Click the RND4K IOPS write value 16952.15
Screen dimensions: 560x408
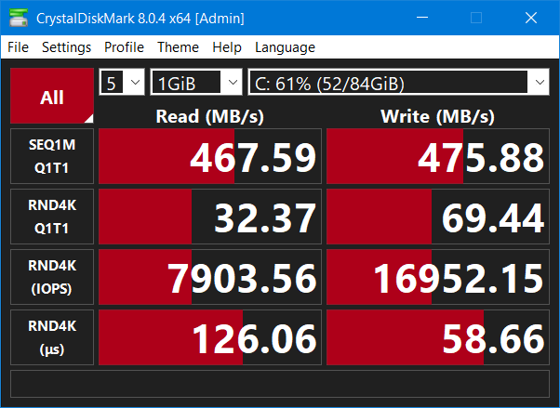point(438,276)
